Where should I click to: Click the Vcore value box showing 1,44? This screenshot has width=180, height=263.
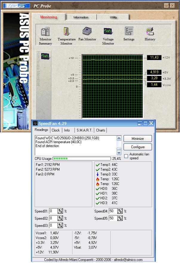click(154, 85)
